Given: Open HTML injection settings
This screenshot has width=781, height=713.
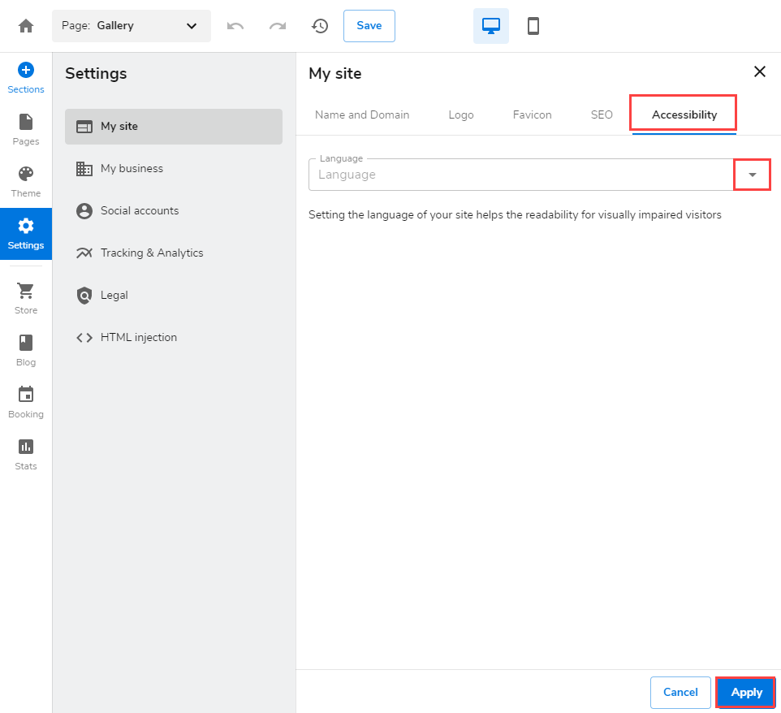Looking at the screenshot, I should pyautogui.click(x=174, y=337).
